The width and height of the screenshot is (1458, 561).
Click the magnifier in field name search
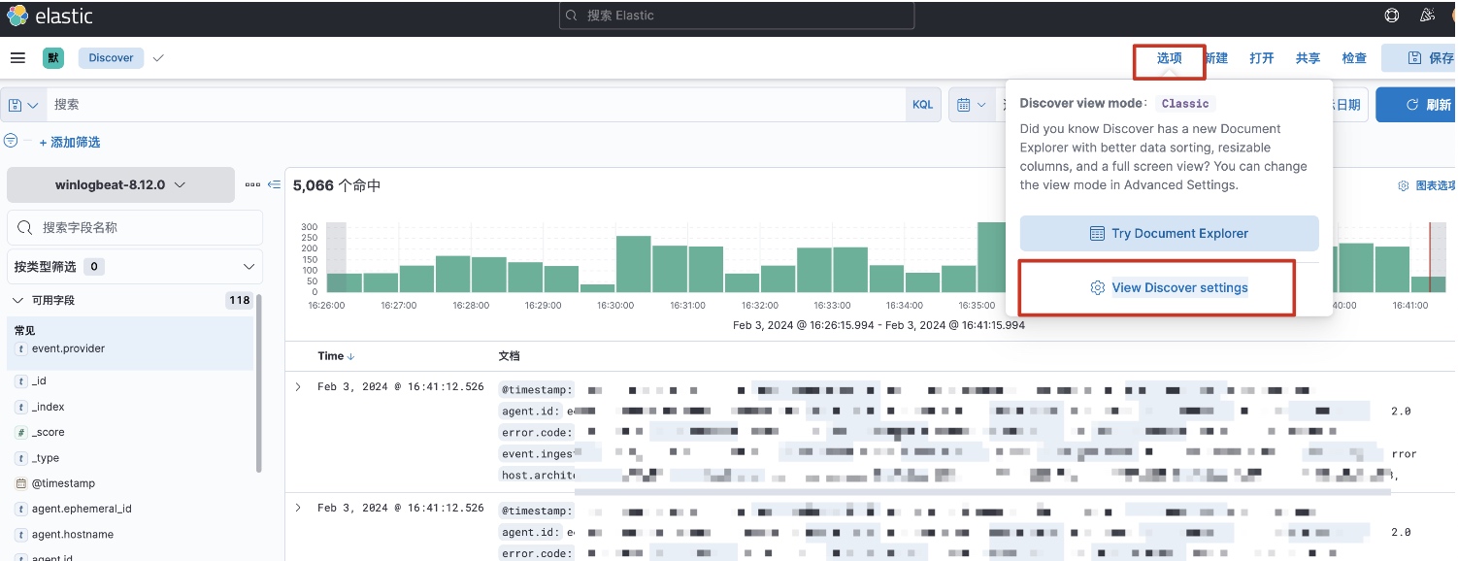tap(25, 227)
